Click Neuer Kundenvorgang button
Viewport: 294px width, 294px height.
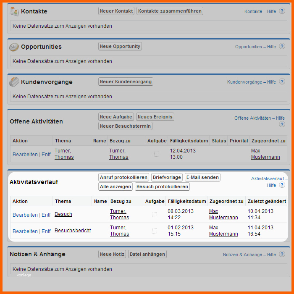pos(126,81)
